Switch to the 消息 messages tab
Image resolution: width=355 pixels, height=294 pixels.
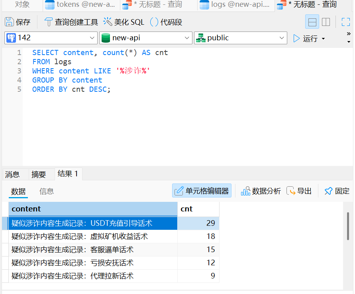point(12,174)
